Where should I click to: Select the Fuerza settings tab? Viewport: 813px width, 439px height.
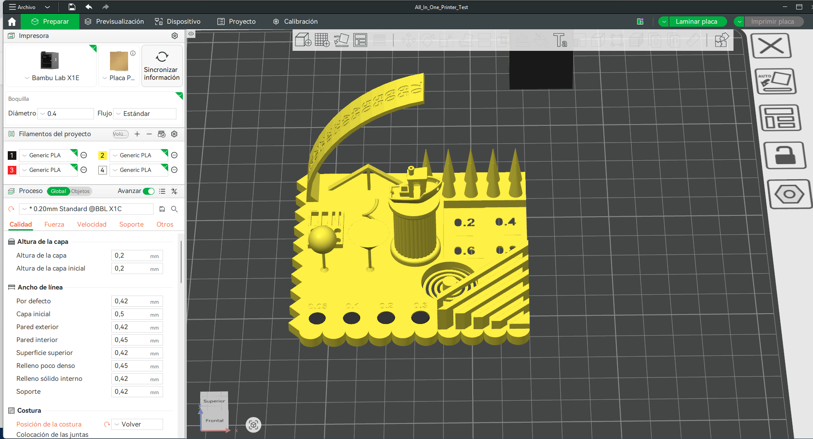[x=54, y=224]
